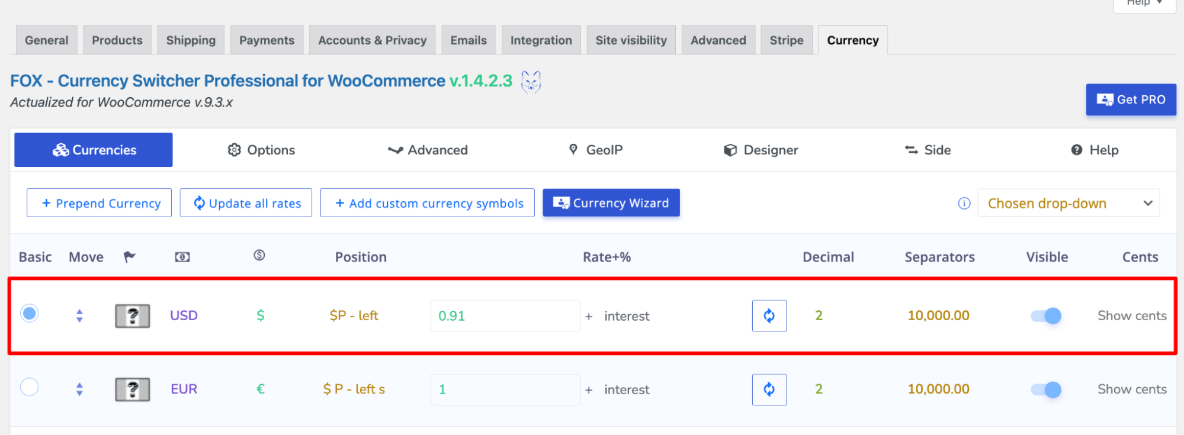The image size is (1184, 435).
Task: Refresh the USD rate with sync icon
Action: coord(769,315)
